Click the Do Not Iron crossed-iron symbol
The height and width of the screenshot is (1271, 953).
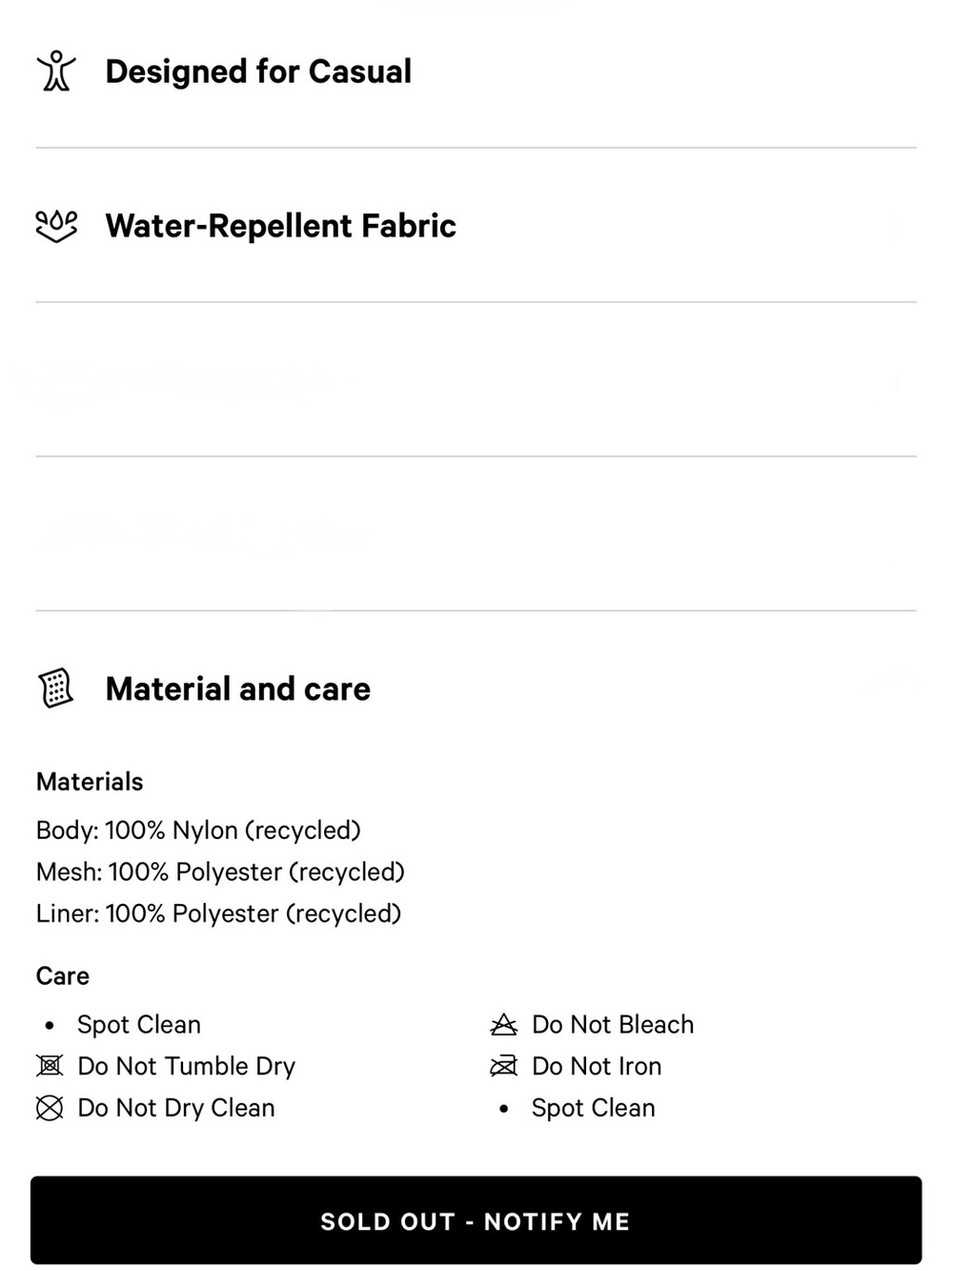(x=503, y=1066)
